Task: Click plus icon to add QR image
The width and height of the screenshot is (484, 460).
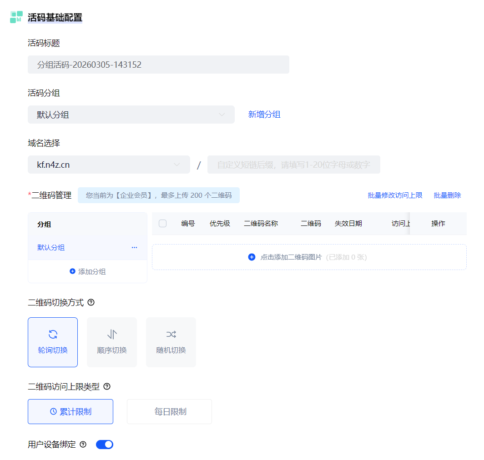Action: point(252,257)
